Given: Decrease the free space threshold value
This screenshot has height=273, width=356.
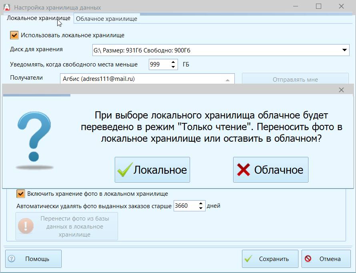Looking at the screenshot, I should tap(173, 67).
